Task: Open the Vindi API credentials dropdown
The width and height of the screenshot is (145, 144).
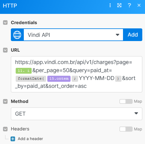Action: (x=73, y=35)
